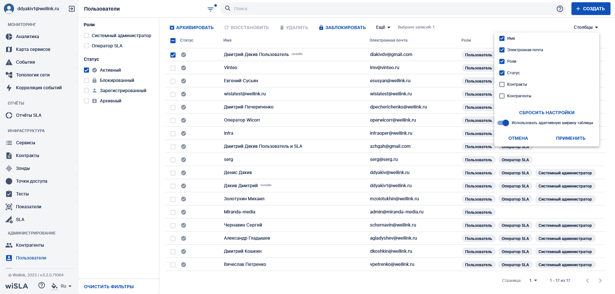Click the wiSLA logo
The height and width of the screenshot is (294, 615).
(17, 286)
